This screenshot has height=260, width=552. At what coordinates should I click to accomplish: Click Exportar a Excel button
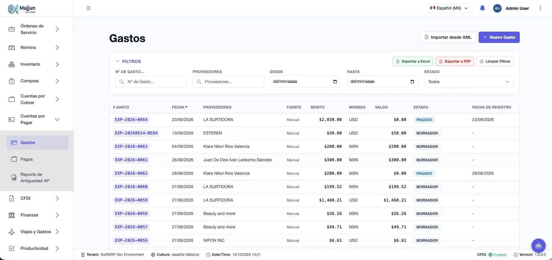click(x=413, y=61)
